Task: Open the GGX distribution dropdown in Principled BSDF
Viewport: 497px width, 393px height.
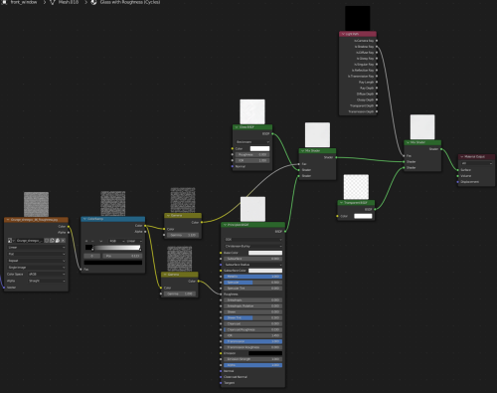Action: (253, 240)
